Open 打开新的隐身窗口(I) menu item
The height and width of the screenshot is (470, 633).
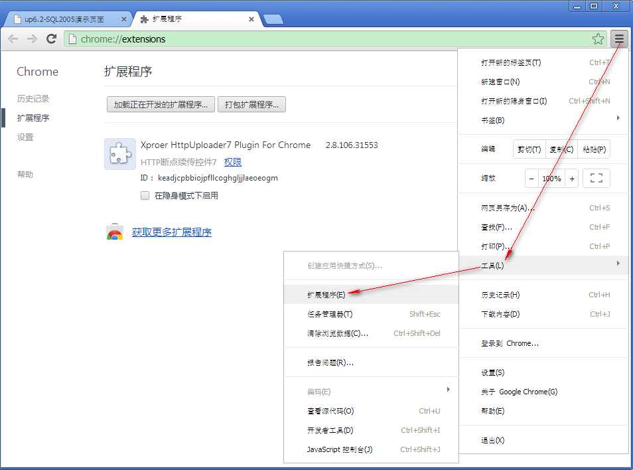pyautogui.click(x=543, y=101)
